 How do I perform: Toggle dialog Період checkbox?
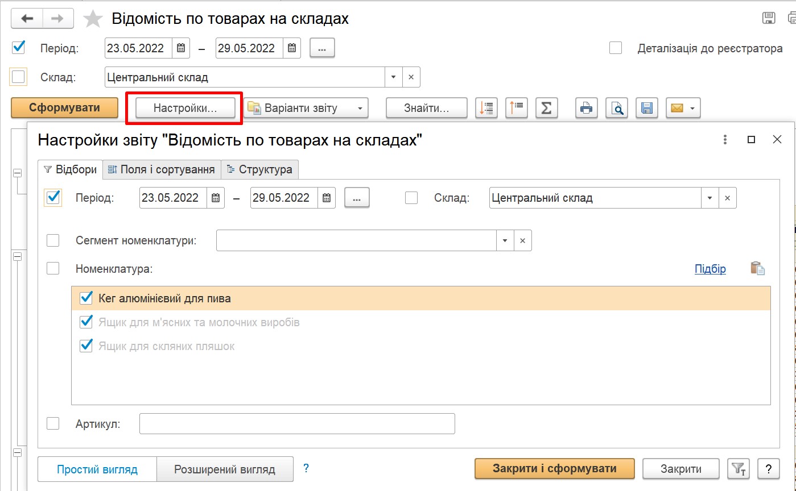point(53,197)
